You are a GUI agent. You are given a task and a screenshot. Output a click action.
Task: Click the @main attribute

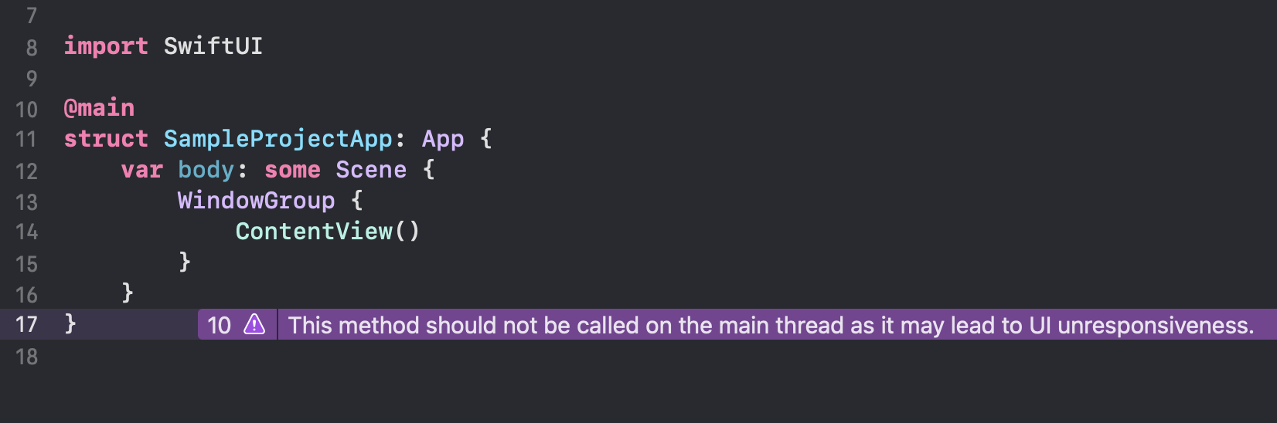point(99,108)
